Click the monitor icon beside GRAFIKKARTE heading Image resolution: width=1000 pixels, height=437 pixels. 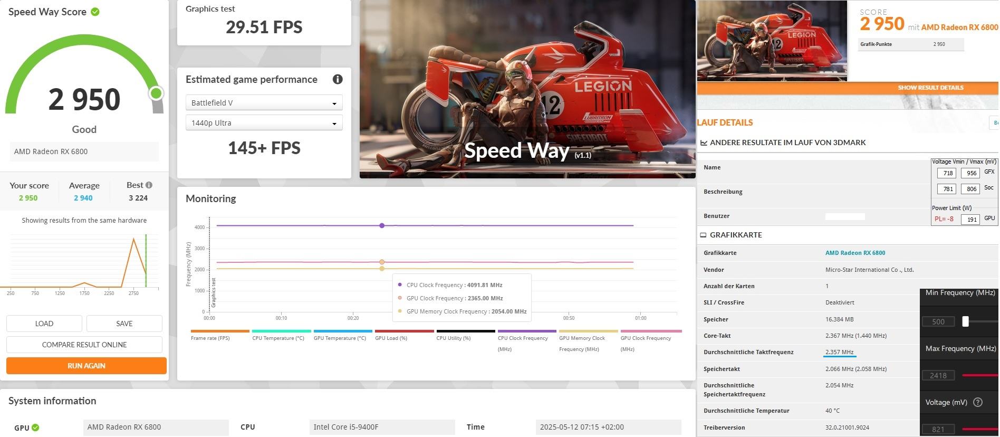[703, 235]
